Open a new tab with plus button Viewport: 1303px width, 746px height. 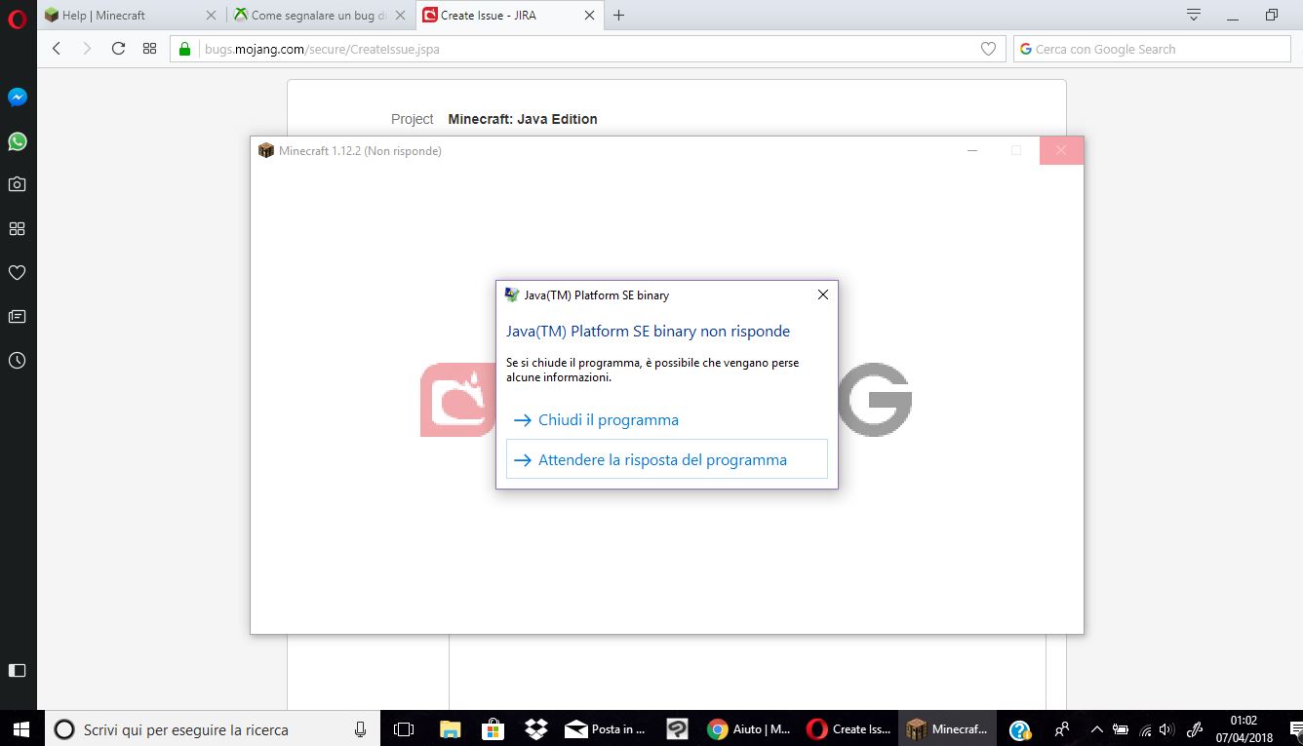pos(618,16)
